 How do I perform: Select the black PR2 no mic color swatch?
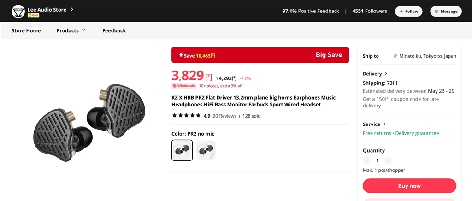tap(182, 150)
